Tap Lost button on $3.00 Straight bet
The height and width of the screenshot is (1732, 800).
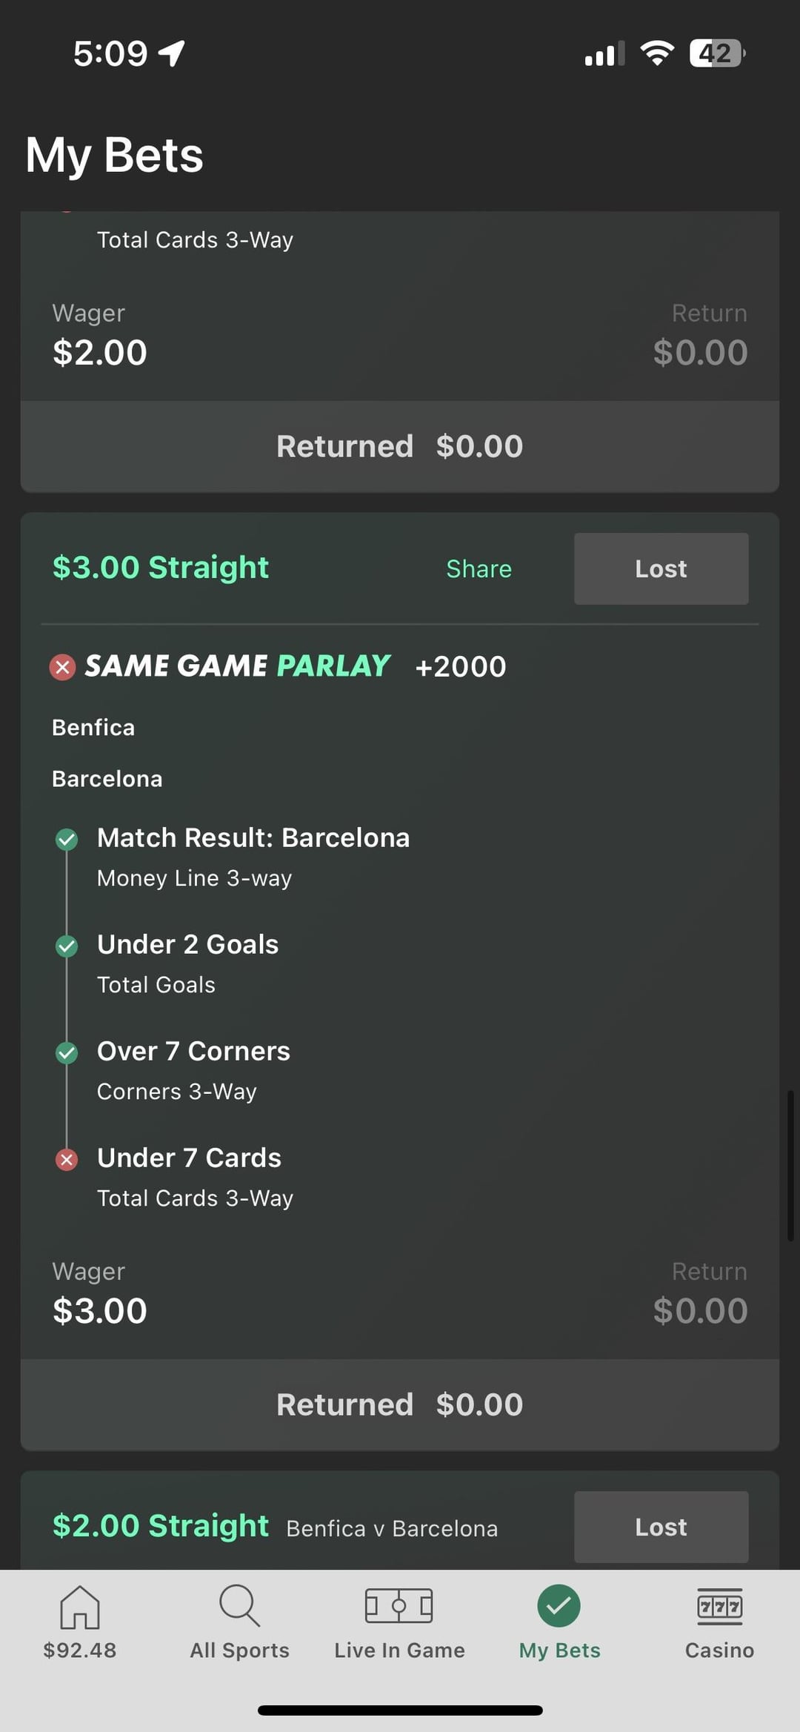[x=661, y=568]
